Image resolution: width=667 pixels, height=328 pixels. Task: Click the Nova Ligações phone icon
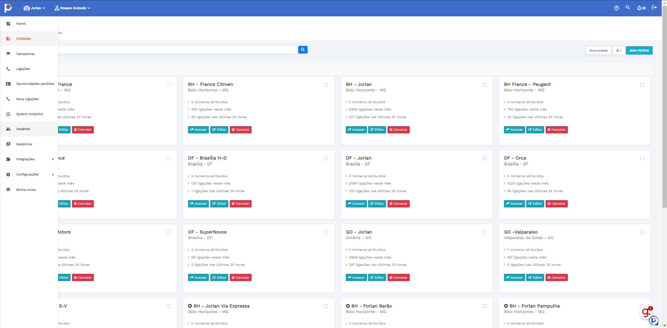coord(8,99)
